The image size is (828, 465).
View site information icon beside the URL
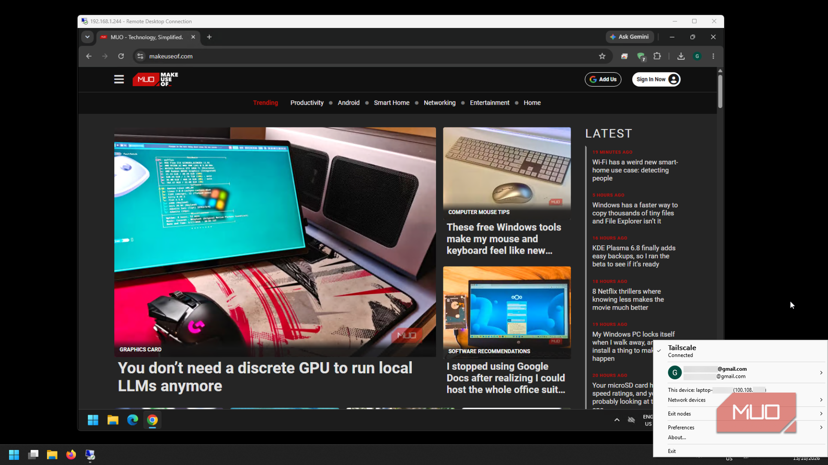[141, 56]
